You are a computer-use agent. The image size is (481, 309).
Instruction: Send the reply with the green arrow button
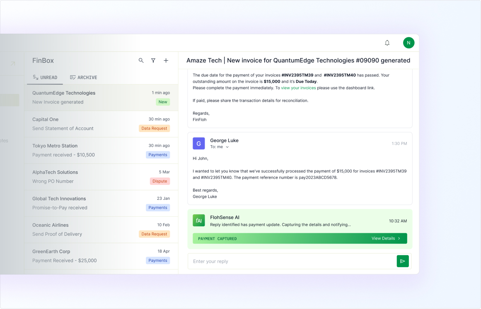[x=402, y=261]
